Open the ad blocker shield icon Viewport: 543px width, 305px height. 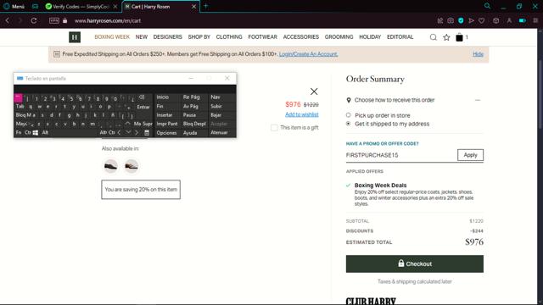click(461, 20)
